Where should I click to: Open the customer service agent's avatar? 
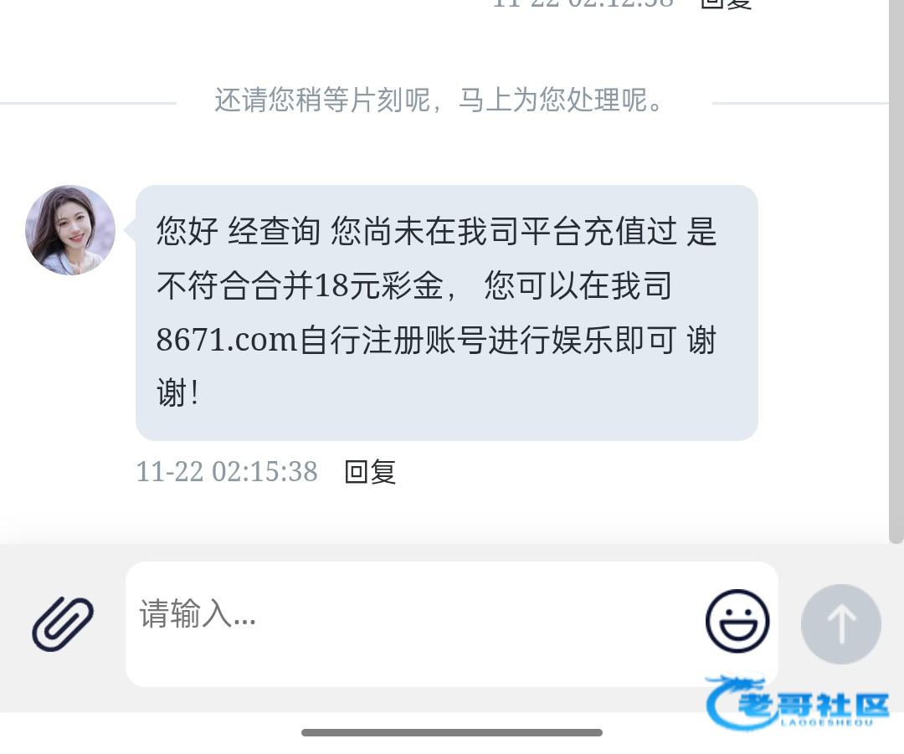coord(70,230)
